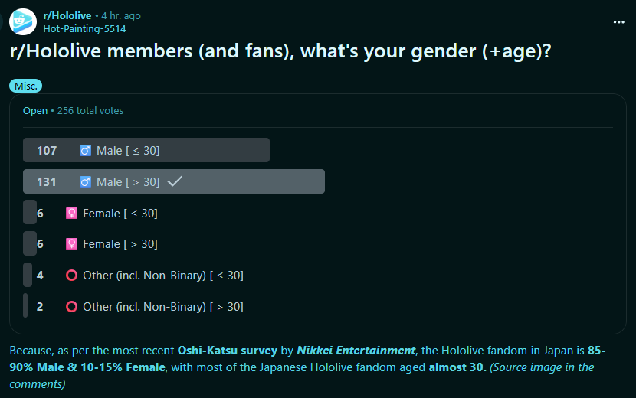This screenshot has height=398, width=636.
Task: Click the blue male symbol in the first poll option
Action: click(x=85, y=151)
